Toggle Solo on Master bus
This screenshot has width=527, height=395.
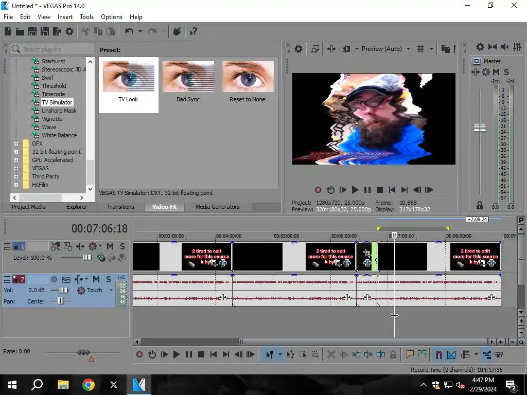coord(506,72)
